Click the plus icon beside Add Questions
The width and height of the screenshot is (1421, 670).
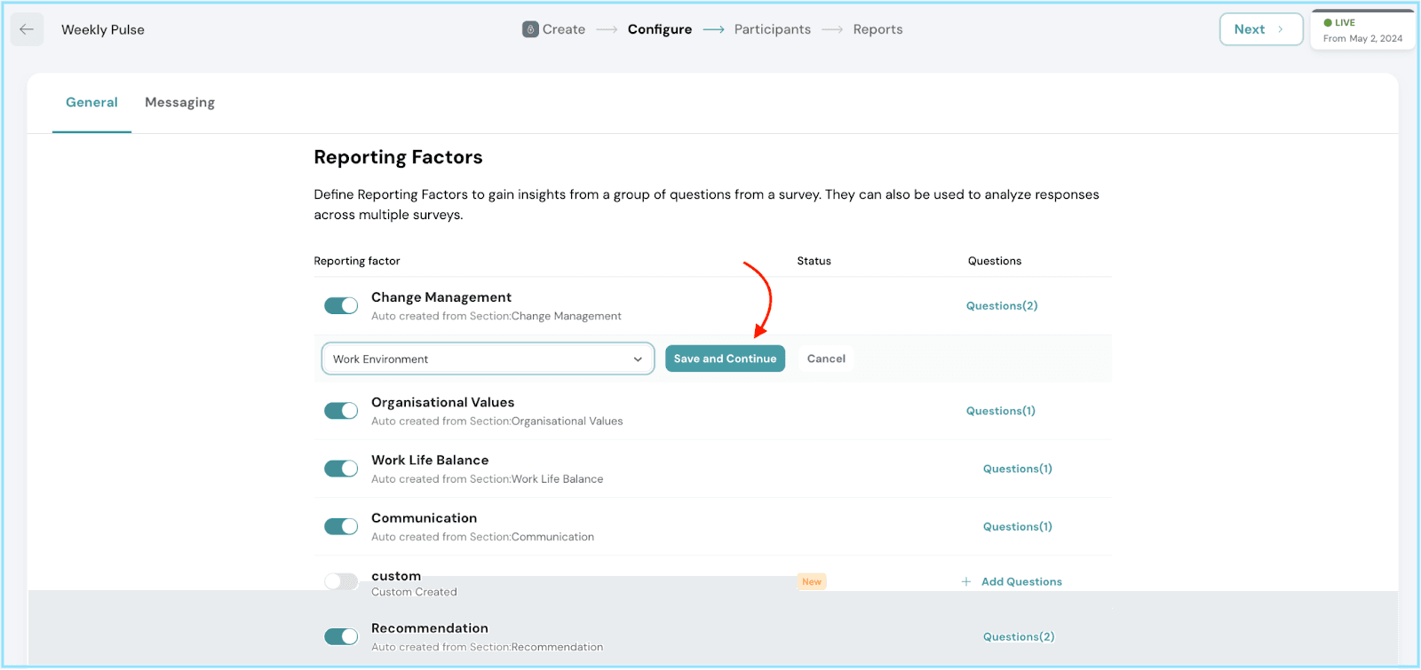click(966, 582)
